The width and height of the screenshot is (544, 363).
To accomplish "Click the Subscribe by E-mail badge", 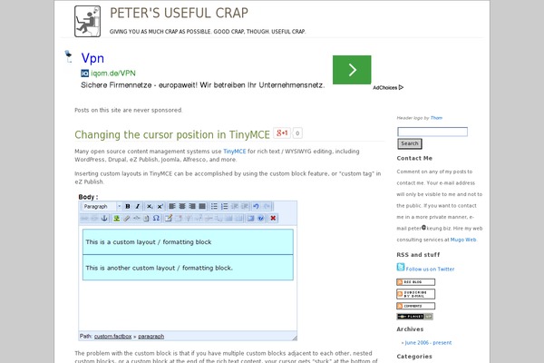I will click(415, 294).
